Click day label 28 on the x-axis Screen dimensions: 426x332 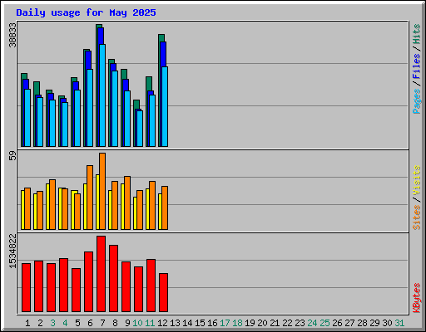[x=362, y=323]
